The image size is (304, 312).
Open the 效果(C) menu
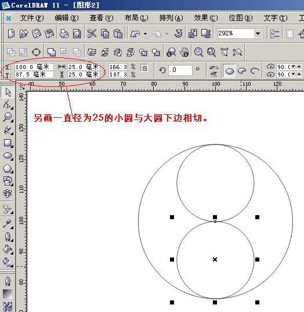point(205,18)
